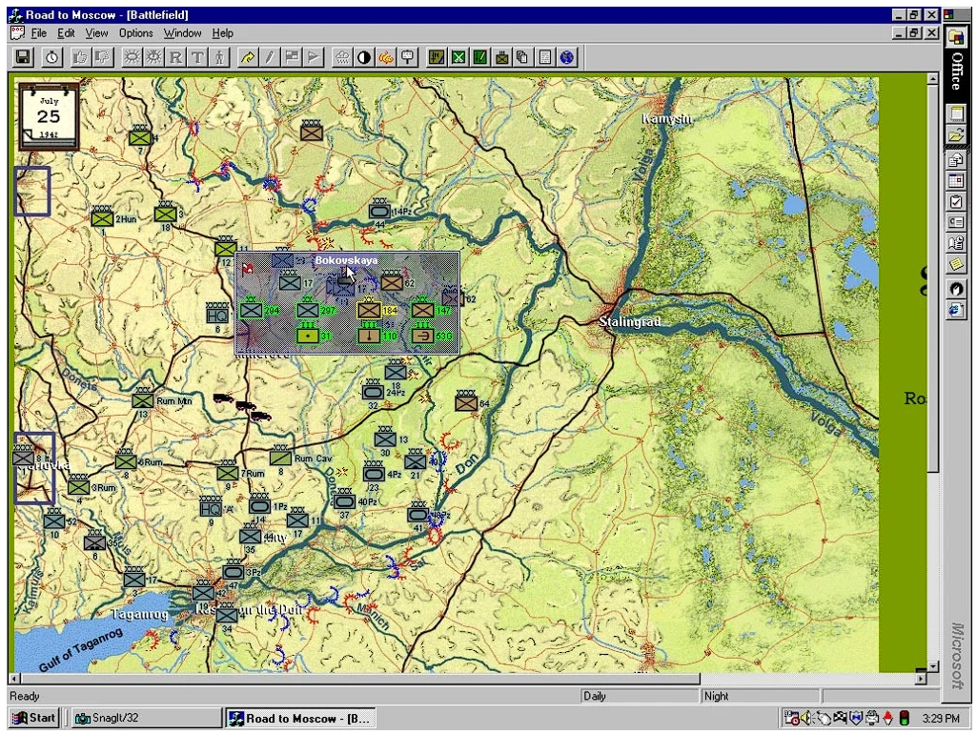Open the Options menu
The image size is (977, 734).
(136, 33)
